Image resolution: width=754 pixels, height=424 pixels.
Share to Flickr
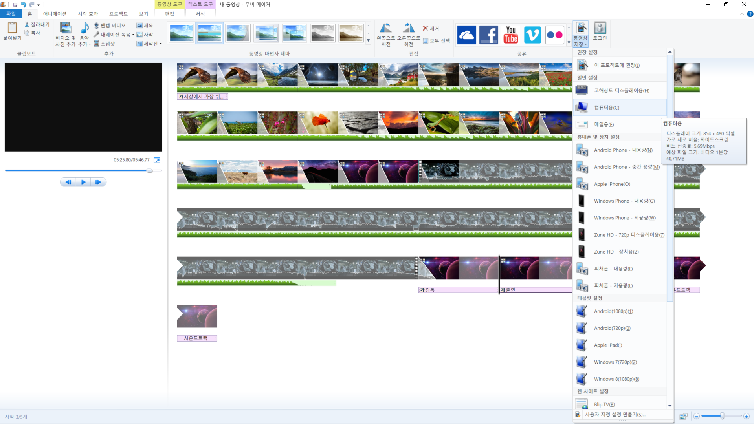pyautogui.click(x=555, y=35)
